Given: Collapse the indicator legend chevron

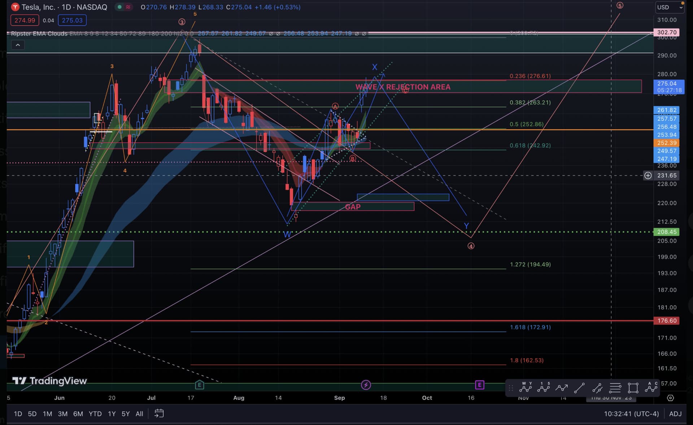Looking at the screenshot, I should tap(18, 45).
